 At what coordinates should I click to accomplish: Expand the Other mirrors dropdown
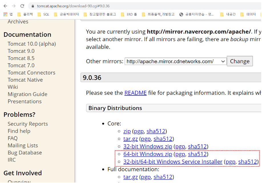point(176,61)
